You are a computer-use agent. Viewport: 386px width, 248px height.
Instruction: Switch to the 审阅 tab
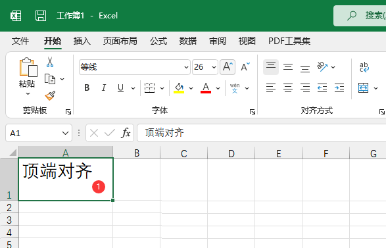pyautogui.click(x=218, y=41)
